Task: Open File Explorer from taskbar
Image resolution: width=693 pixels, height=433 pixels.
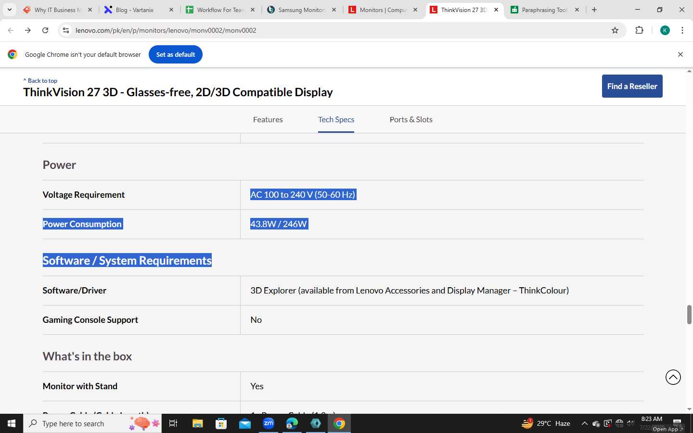Action: [198, 423]
